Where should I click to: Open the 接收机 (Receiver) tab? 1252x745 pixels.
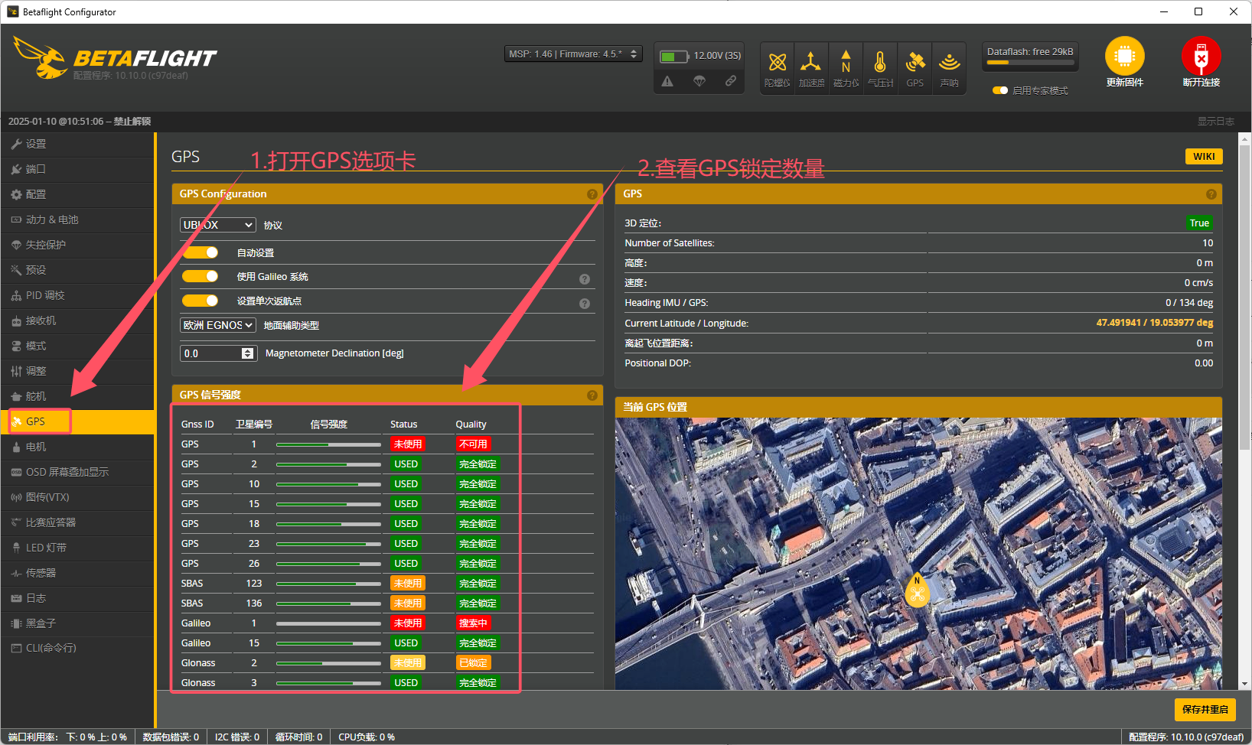(x=77, y=320)
